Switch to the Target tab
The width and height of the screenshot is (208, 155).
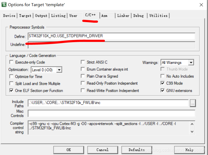pos(25,16)
